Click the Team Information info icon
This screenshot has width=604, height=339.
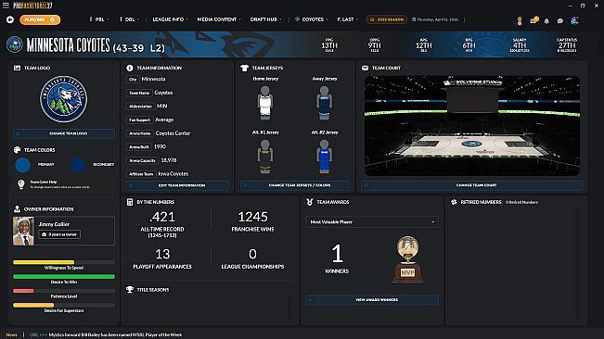pyautogui.click(x=130, y=68)
